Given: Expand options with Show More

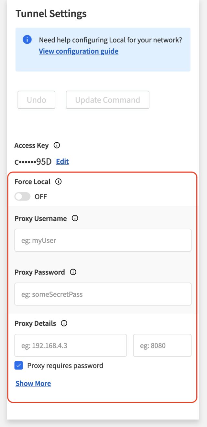Looking at the screenshot, I should (x=33, y=383).
